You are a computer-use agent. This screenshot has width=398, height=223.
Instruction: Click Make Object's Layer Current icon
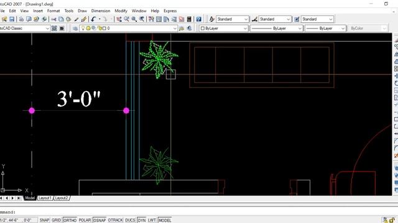(182, 28)
